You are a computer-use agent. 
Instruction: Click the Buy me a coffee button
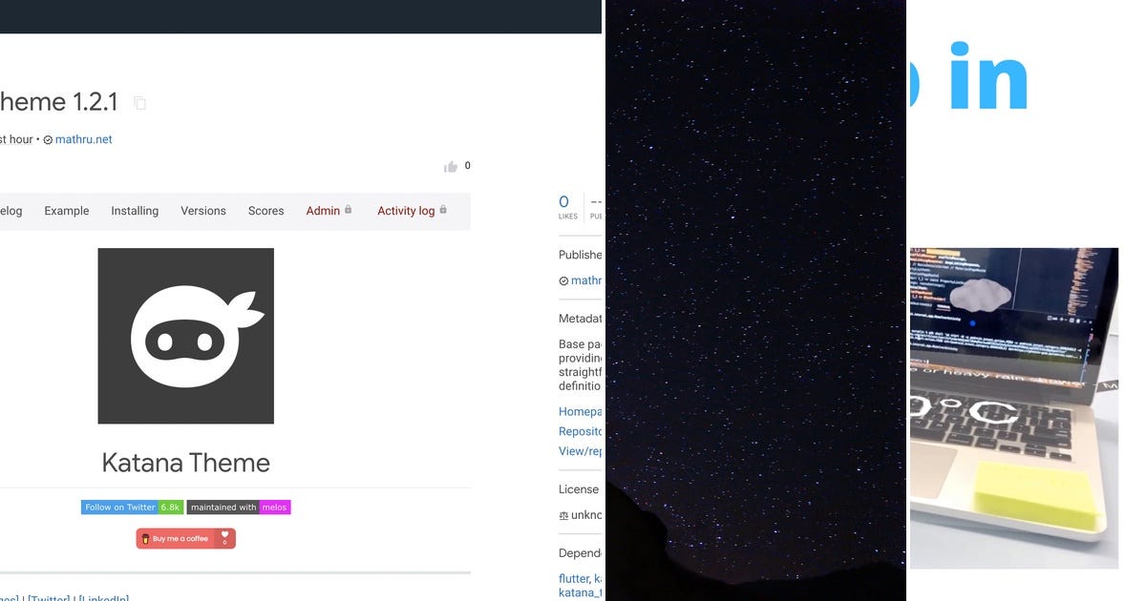point(185,539)
